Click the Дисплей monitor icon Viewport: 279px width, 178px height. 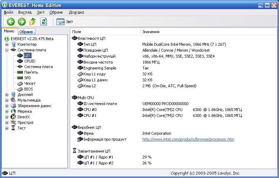coord(13,95)
